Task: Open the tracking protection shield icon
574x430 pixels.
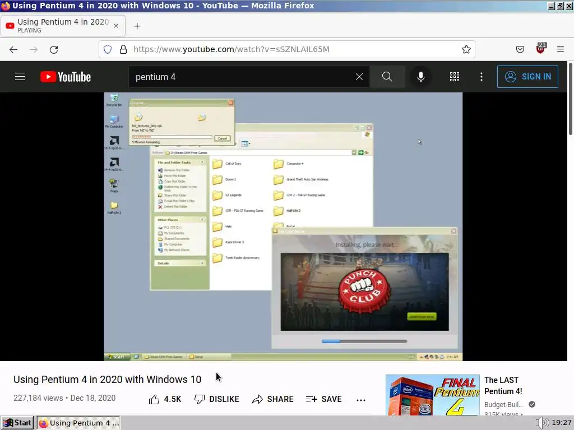Action: click(x=108, y=49)
